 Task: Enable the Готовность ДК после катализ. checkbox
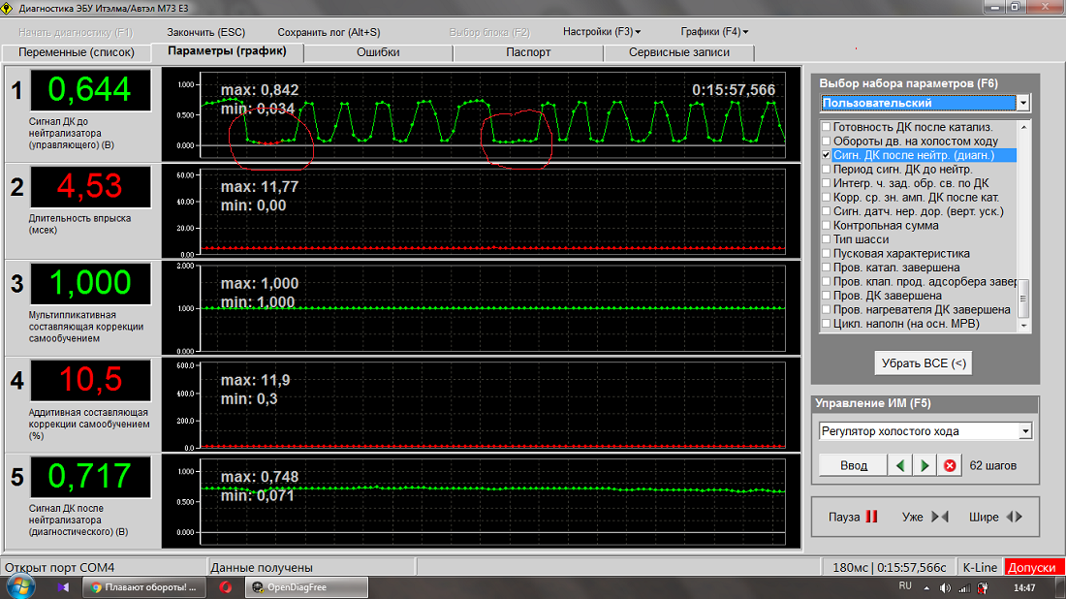(826, 127)
